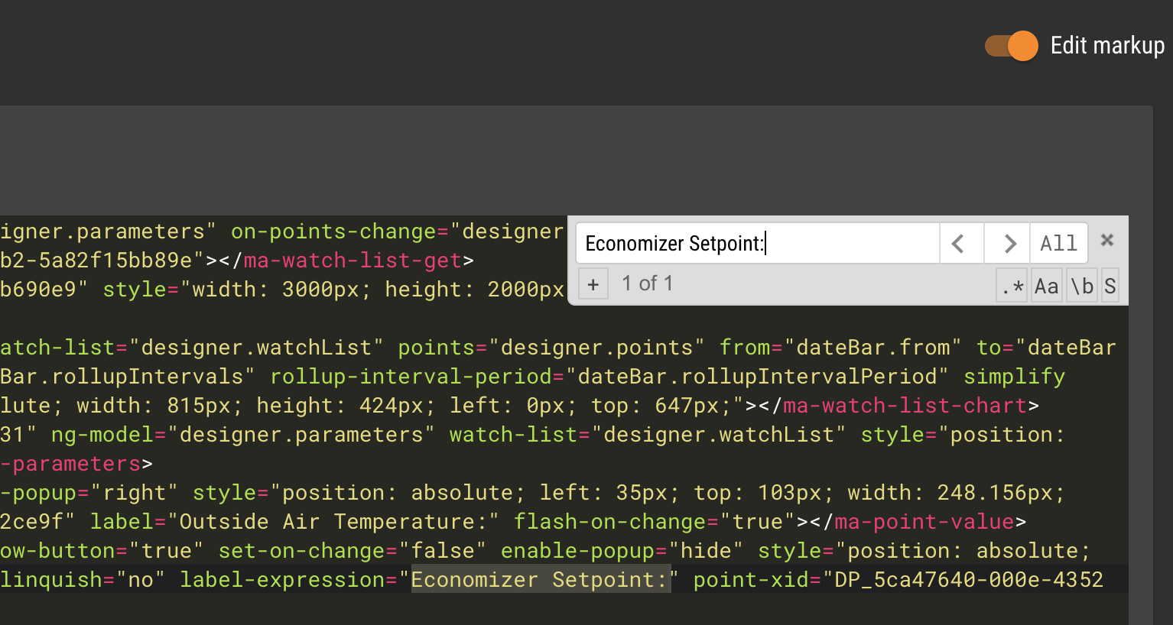Click the ma-watch-list-get closing tag
The height and width of the screenshot is (625, 1173).
pos(353,260)
